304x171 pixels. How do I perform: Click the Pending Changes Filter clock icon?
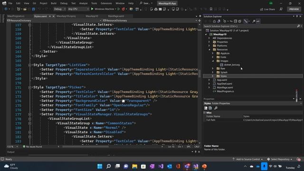[225, 21]
